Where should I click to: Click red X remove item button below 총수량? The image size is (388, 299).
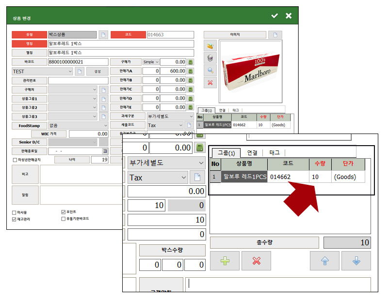tap(257, 261)
